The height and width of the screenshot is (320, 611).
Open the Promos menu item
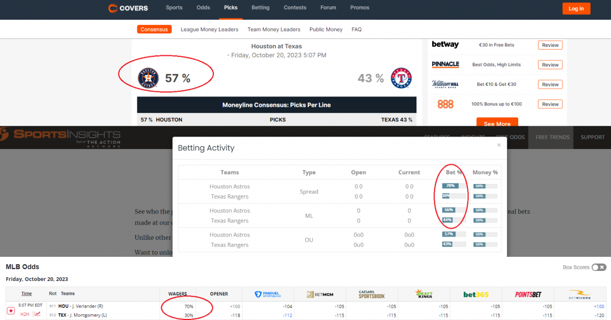pos(360,7)
